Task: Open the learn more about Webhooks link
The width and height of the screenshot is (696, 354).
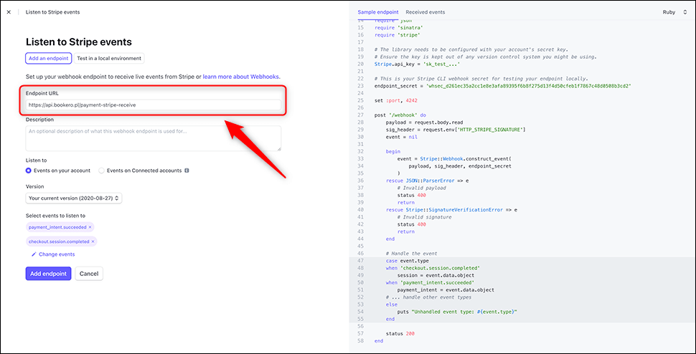Action: coord(241,77)
